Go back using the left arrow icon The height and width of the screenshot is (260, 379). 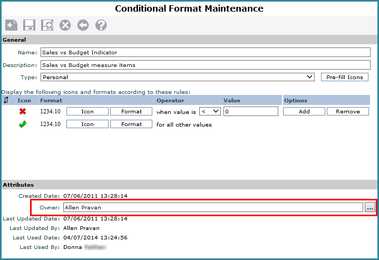coord(83,25)
